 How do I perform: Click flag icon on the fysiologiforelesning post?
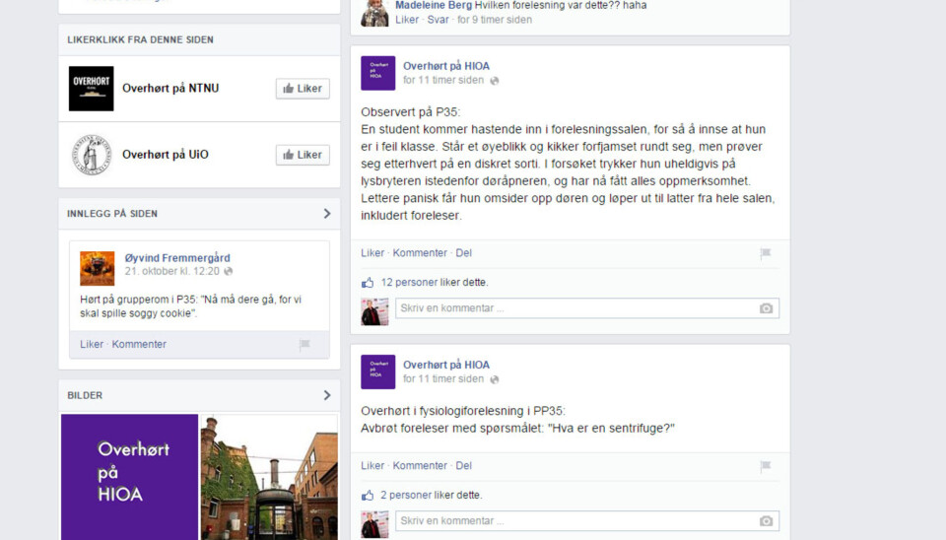tap(765, 466)
